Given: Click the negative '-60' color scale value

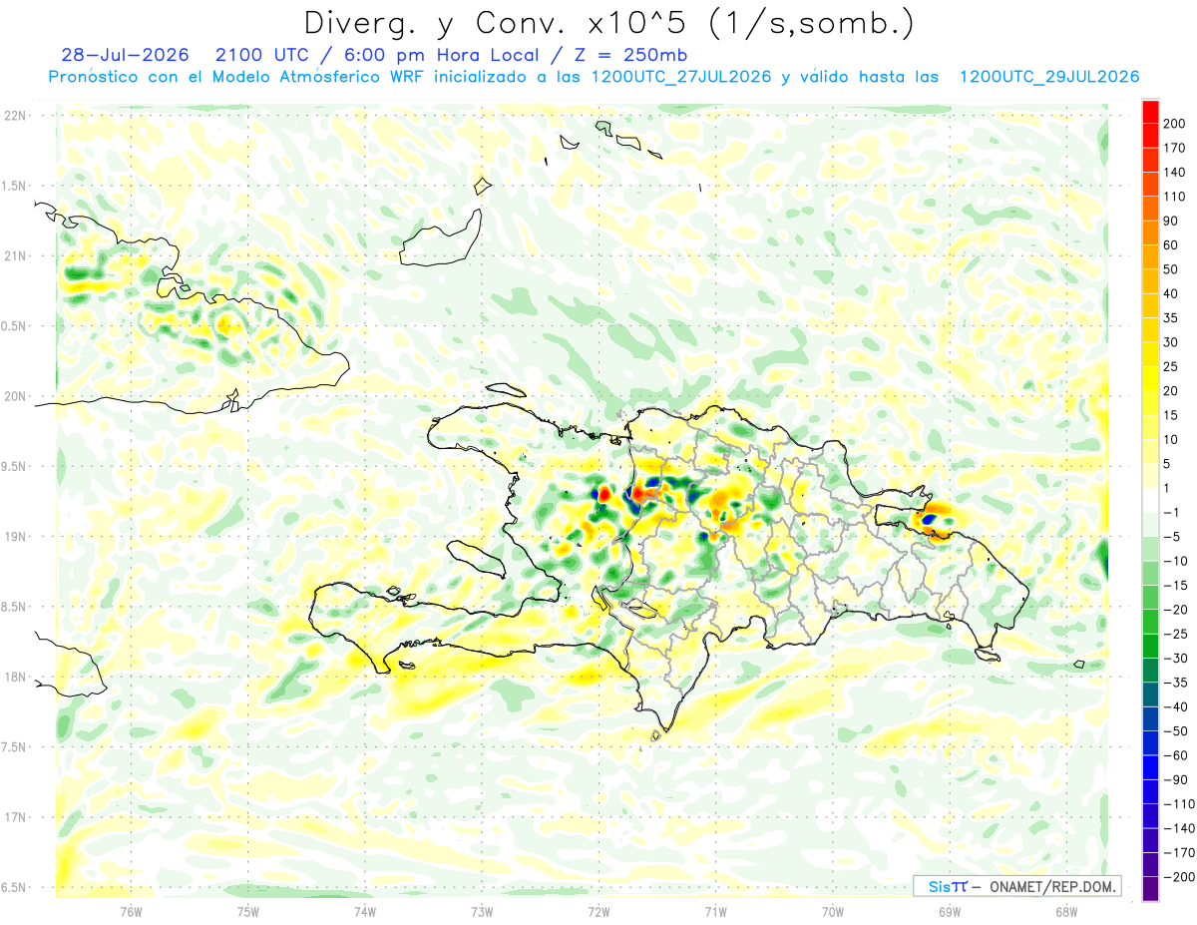Looking at the screenshot, I should 1175,755.
